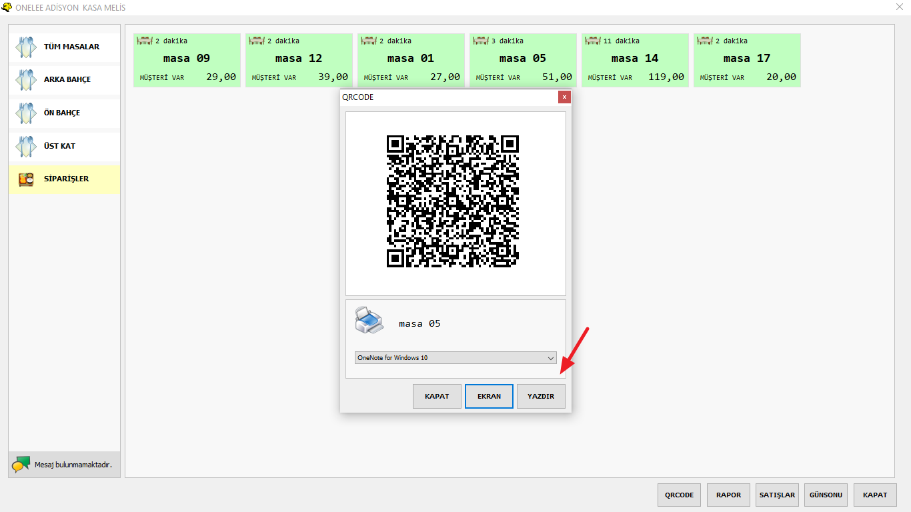Close the QRCODE dialog with red X
The height and width of the screenshot is (512, 911).
click(565, 97)
